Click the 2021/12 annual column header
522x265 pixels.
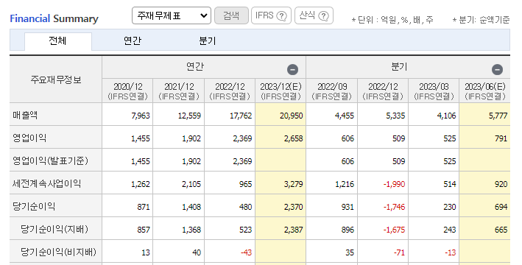[x=179, y=91]
